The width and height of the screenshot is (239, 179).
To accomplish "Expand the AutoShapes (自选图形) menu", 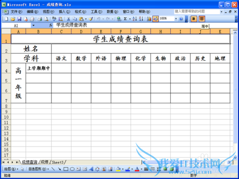I will (x=39, y=169).
